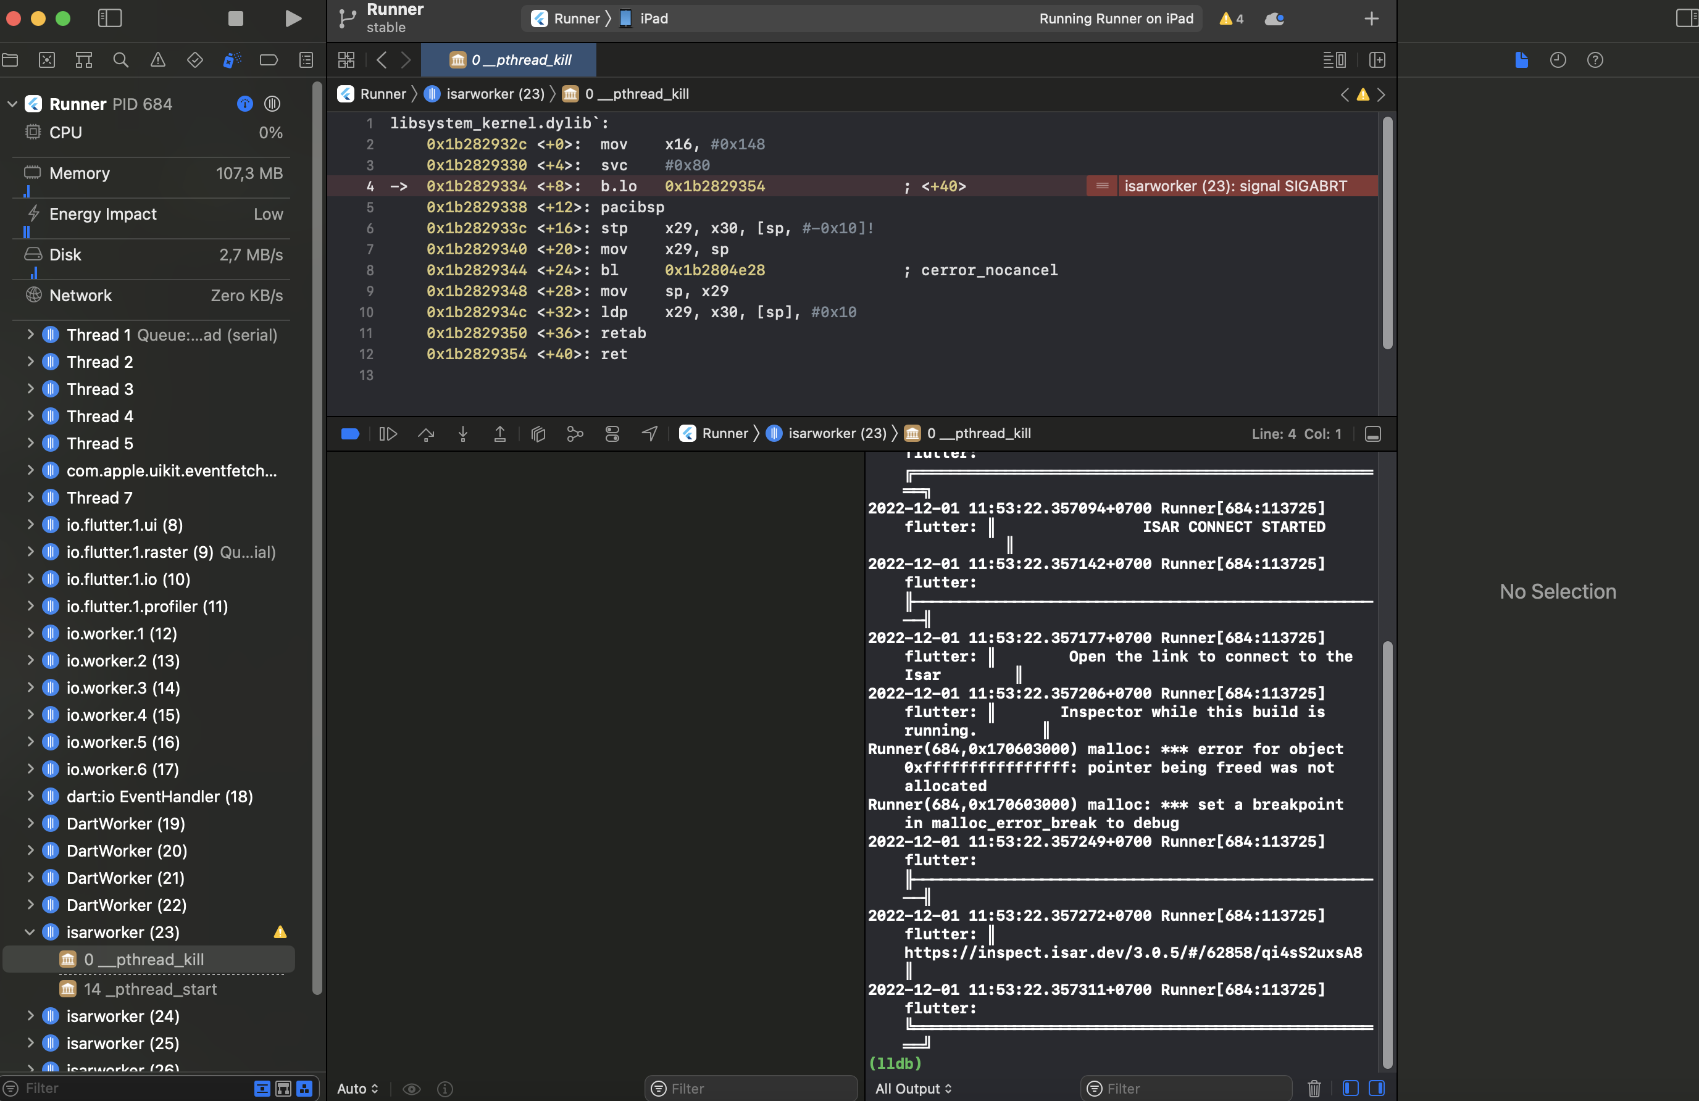The width and height of the screenshot is (1699, 1101).
Task: Open the Find navigator magnifying glass
Action: pos(120,60)
